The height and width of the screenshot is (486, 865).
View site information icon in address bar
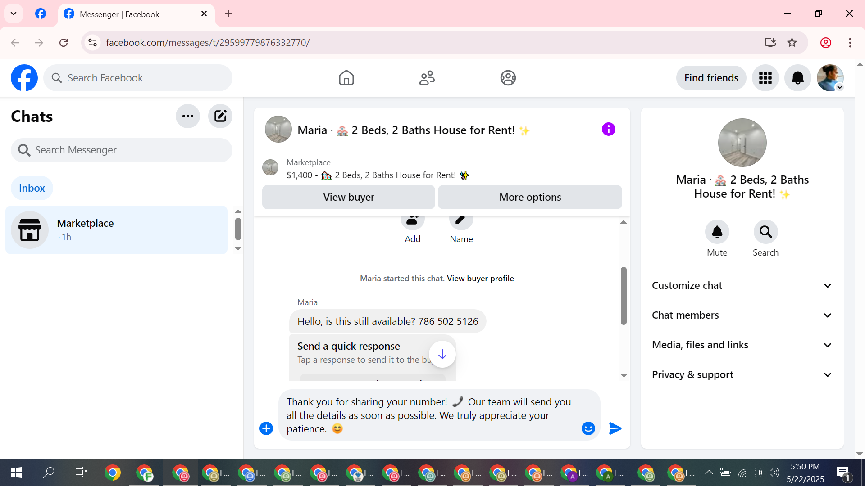pyautogui.click(x=92, y=43)
